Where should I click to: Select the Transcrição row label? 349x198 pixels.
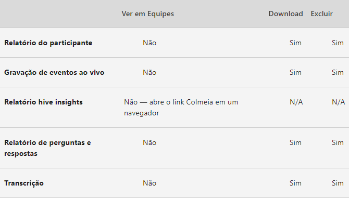24,183
